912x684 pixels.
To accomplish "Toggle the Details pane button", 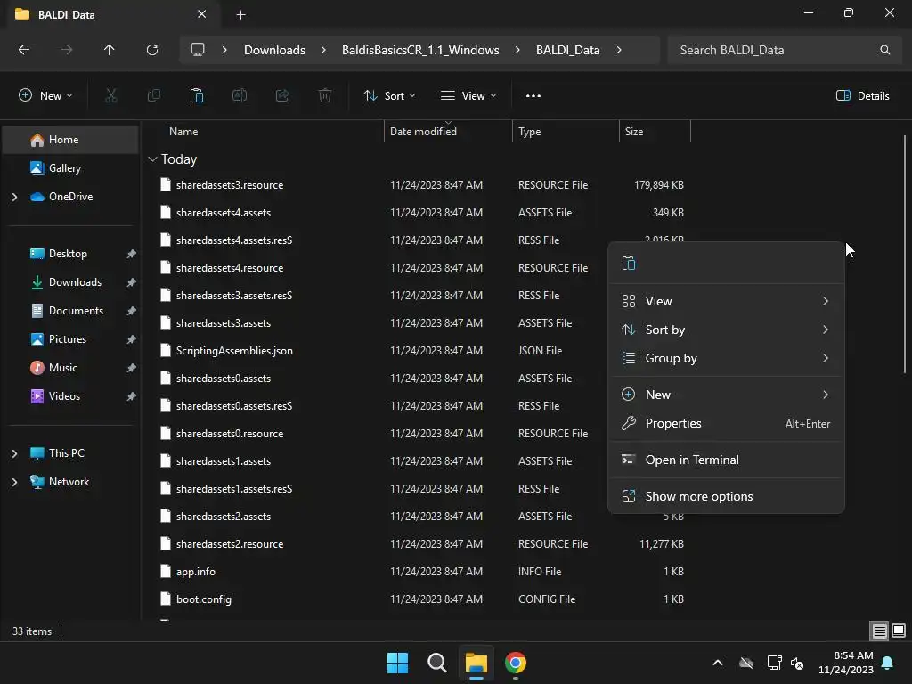I will pos(862,96).
